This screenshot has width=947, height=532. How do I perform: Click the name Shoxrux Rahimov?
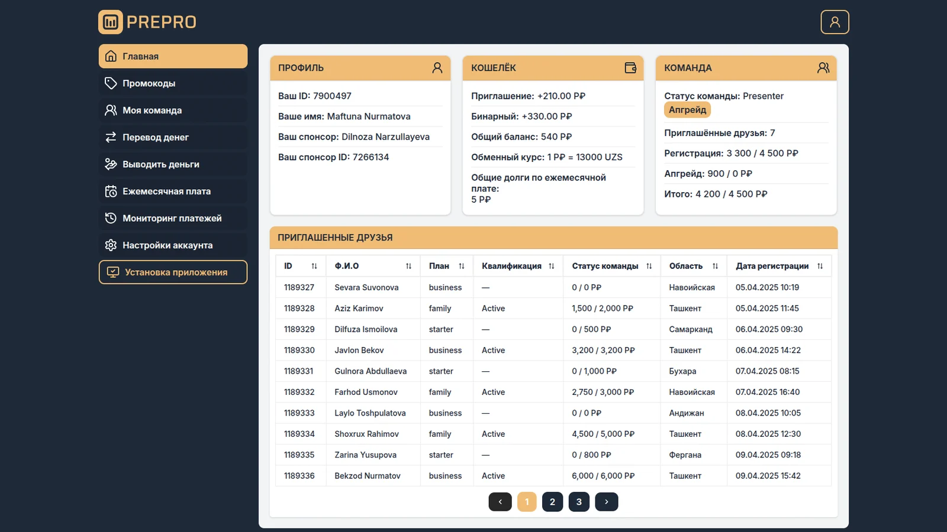point(367,434)
